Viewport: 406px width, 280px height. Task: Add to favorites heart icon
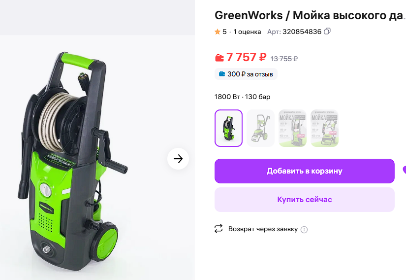[404, 171]
